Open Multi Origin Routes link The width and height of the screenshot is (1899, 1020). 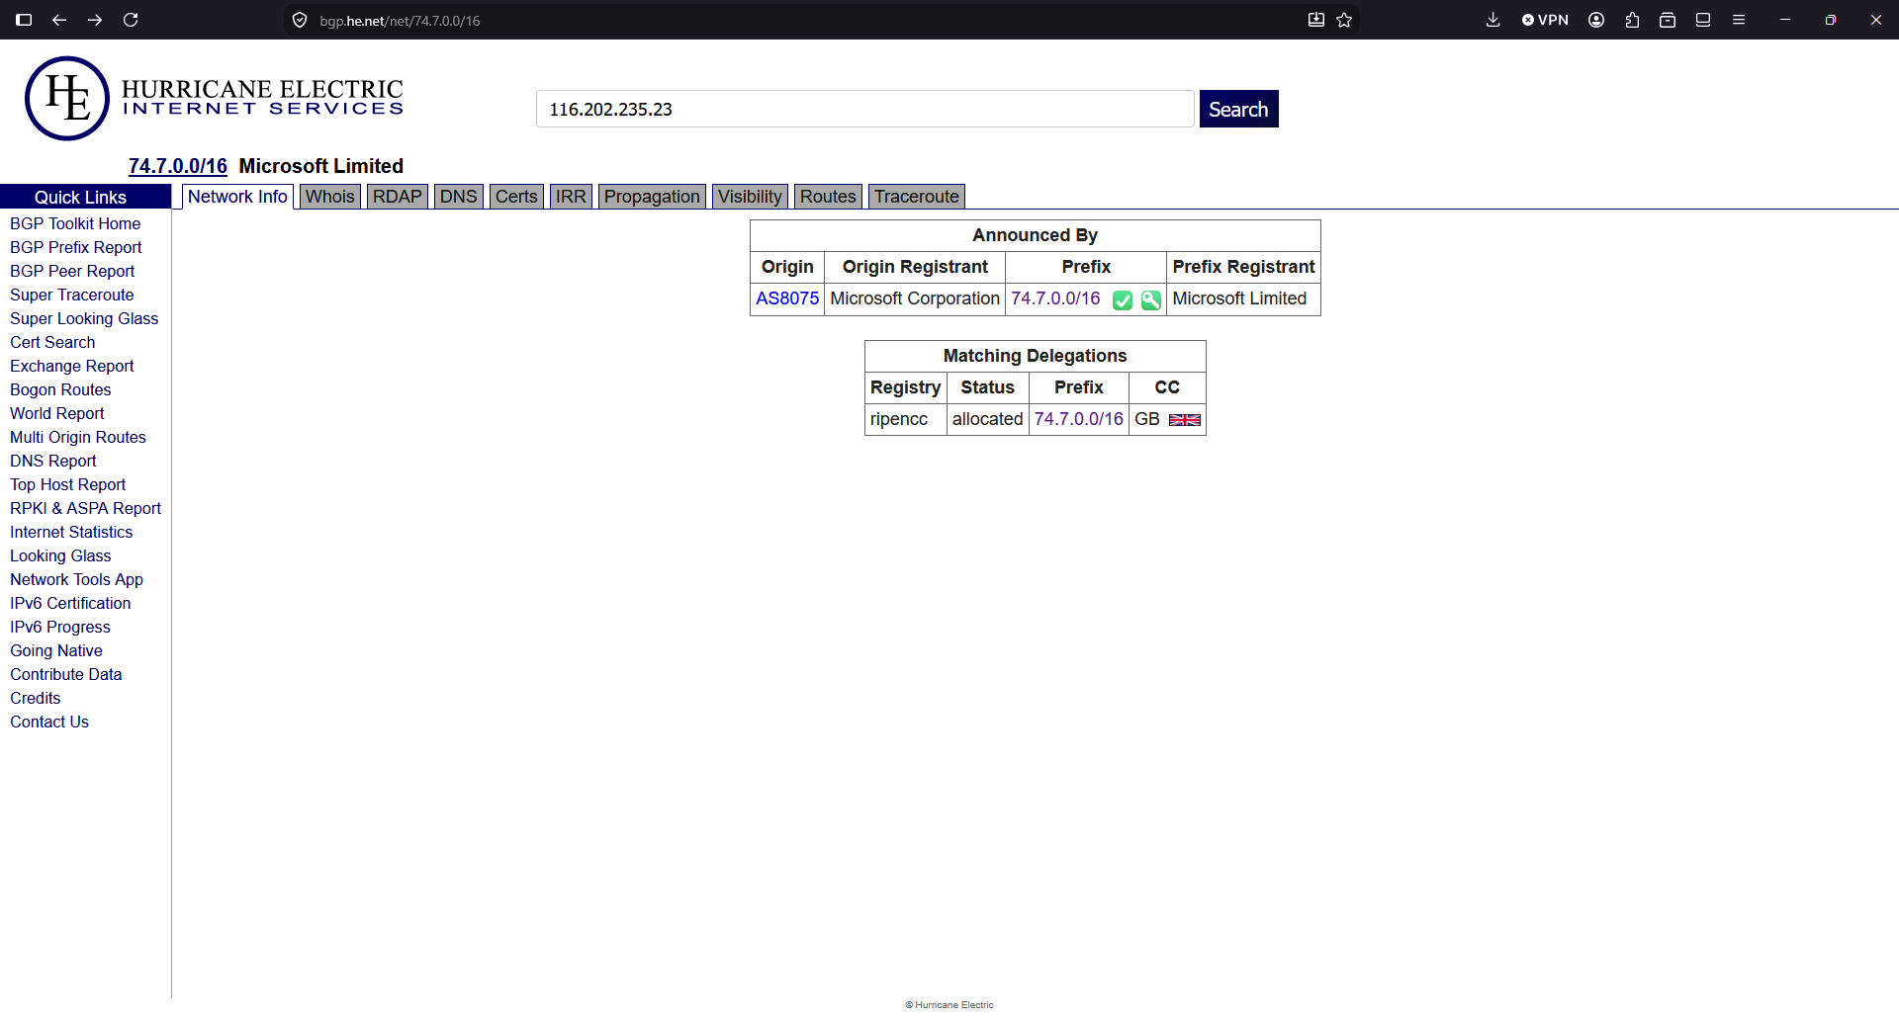78,437
